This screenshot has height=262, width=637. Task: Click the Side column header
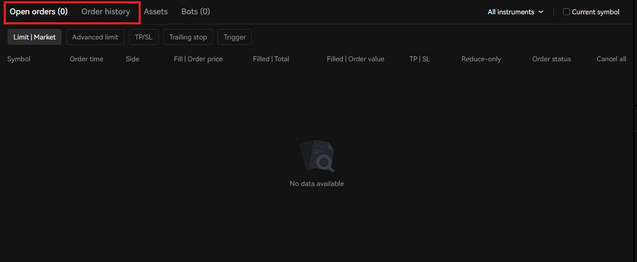(x=132, y=59)
